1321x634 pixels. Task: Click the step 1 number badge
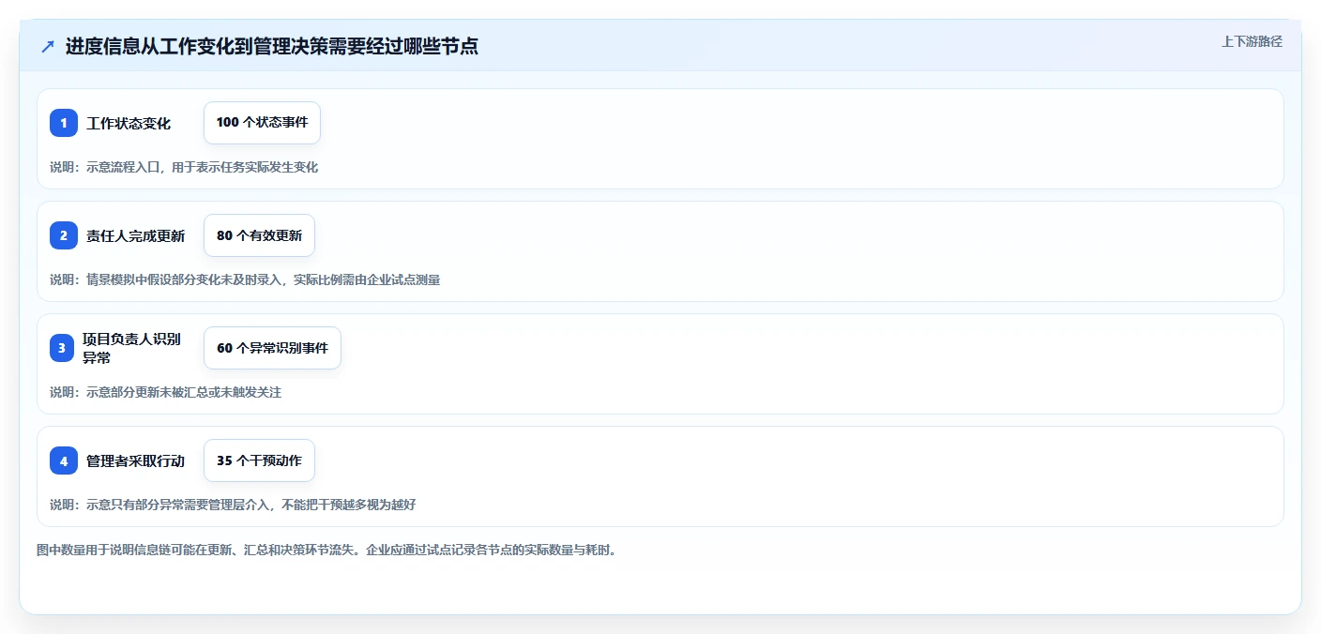coord(64,123)
